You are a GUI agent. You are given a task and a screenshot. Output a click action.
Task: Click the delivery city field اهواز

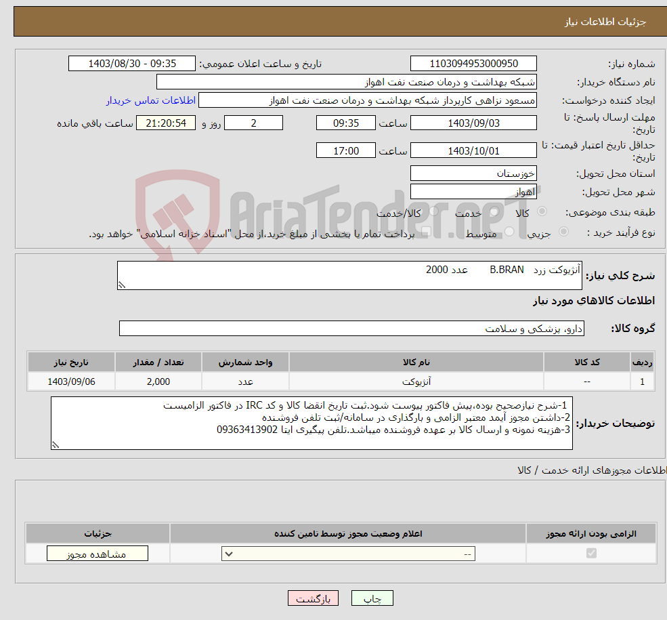click(473, 192)
